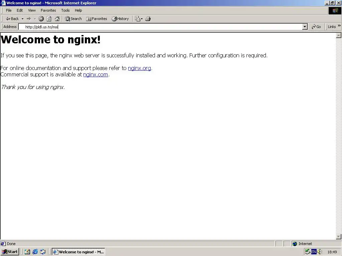
Task: Stop page loading with the Stop icon
Action: 41,19
